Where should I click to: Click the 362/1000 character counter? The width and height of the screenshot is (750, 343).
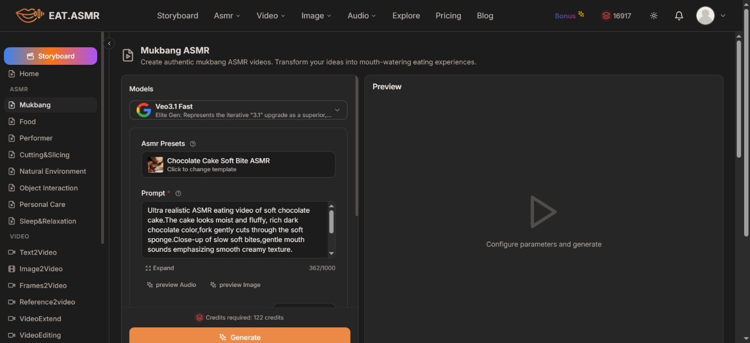[x=322, y=268]
